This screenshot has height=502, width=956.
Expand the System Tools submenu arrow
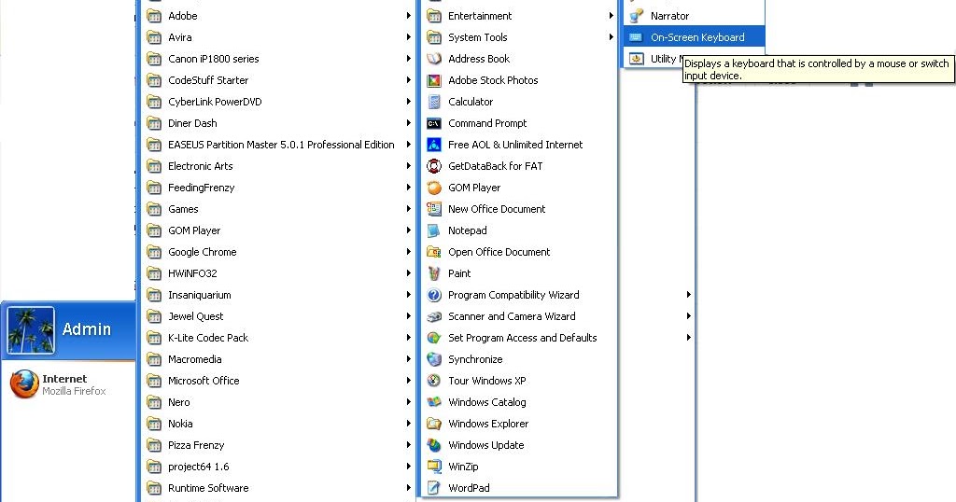pyautogui.click(x=611, y=37)
